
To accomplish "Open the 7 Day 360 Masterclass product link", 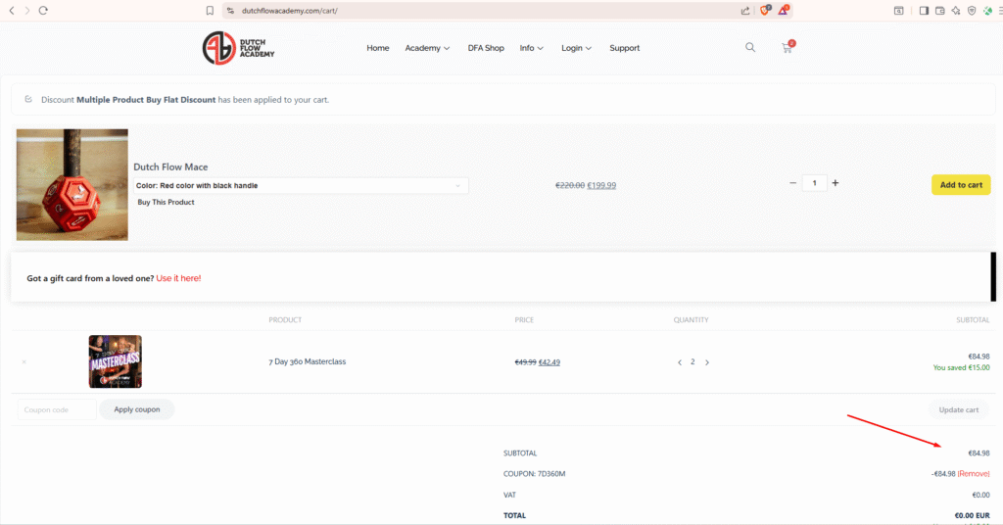I will click(307, 361).
